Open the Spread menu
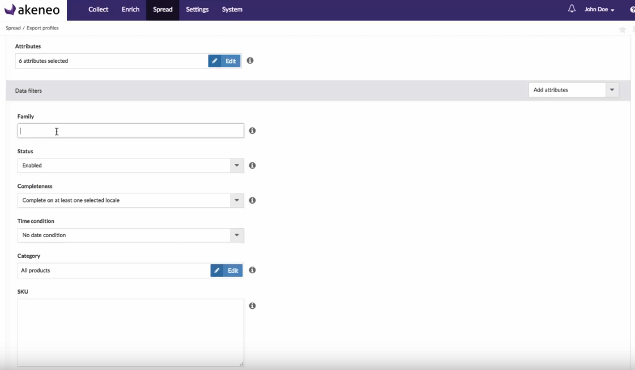This screenshot has height=370, width=635. (163, 9)
